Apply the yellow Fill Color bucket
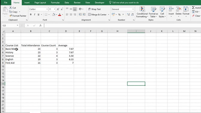The image size is (201, 113). click(54, 15)
